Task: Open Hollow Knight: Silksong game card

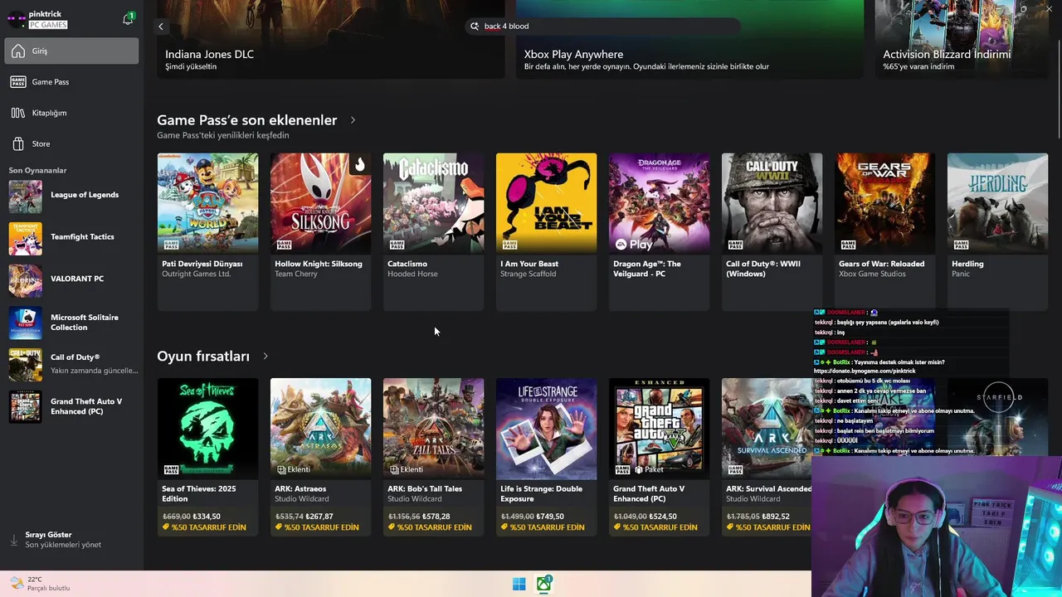Action: click(320, 231)
